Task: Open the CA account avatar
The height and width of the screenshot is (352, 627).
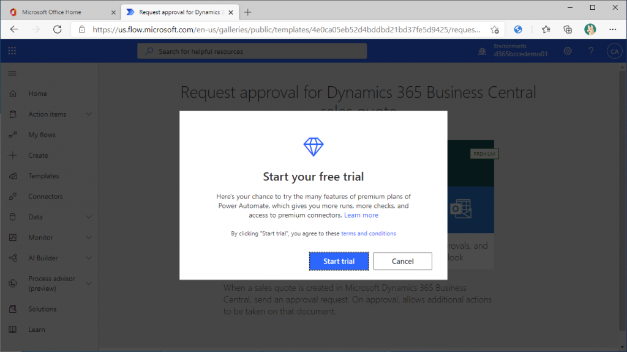Action: 614,51
